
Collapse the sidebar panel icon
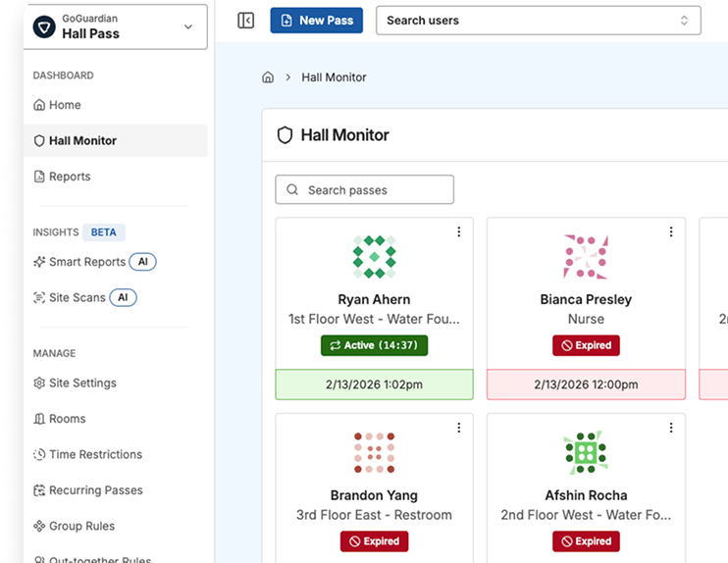pos(245,21)
